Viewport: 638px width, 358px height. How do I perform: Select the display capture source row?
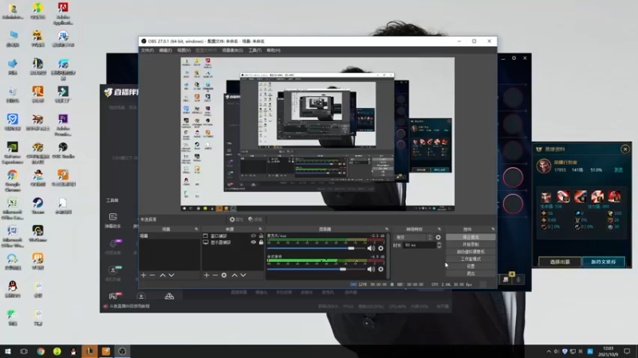233,243
